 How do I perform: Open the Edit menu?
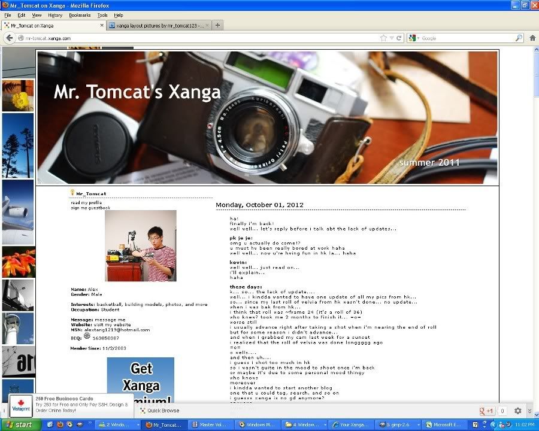22,15
